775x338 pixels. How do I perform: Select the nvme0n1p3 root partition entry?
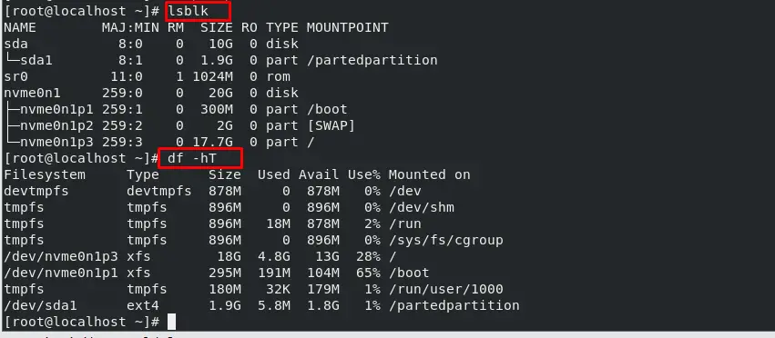pyautogui.click(x=56, y=142)
